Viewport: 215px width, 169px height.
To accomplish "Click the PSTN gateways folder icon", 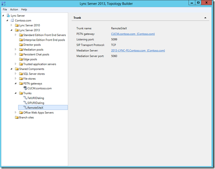I will coord(21,83).
